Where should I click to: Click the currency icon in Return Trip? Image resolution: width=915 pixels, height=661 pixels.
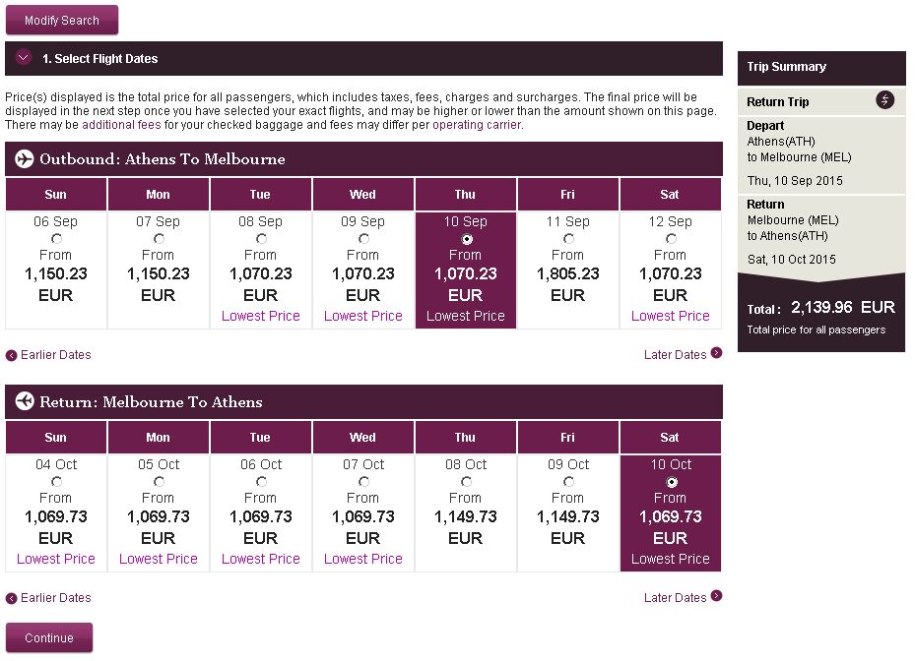pos(884,100)
